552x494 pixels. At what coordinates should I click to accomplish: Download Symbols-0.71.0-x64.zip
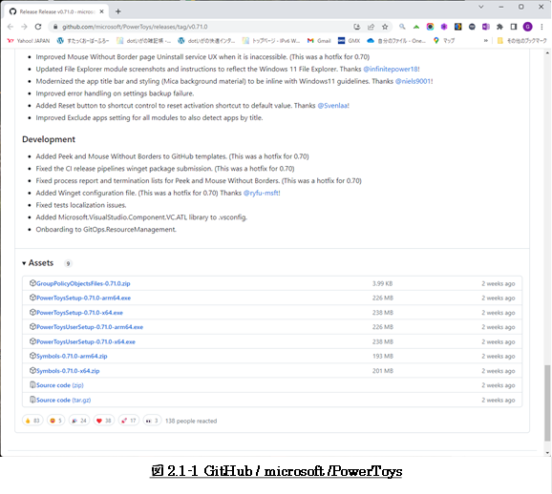pos(68,371)
